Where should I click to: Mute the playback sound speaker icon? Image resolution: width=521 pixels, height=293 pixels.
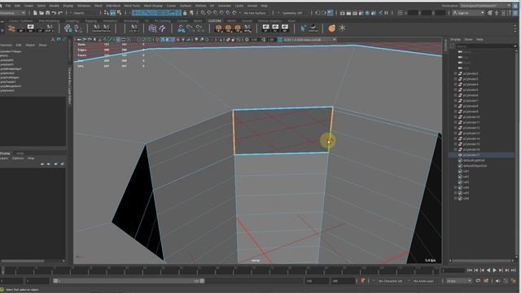[497, 281]
